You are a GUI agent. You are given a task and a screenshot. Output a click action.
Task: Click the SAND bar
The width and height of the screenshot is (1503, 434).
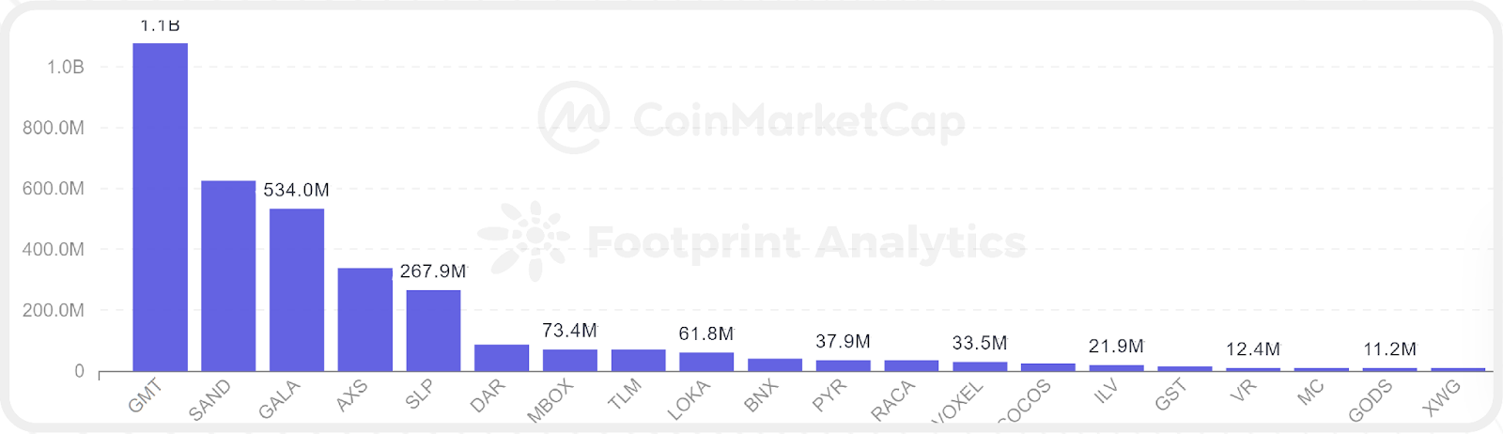click(228, 275)
